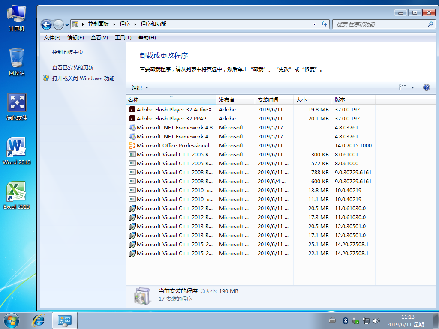
Task: Click the blue help question mark icon
Action: point(427,87)
